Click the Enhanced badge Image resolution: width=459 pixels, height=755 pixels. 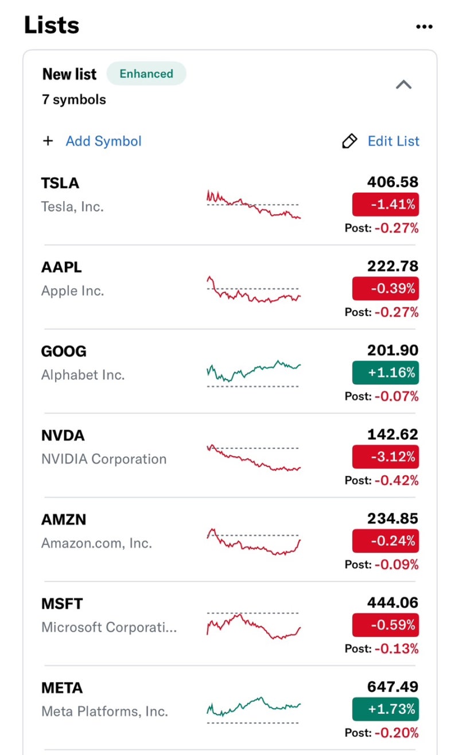pyautogui.click(x=146, y=74)
